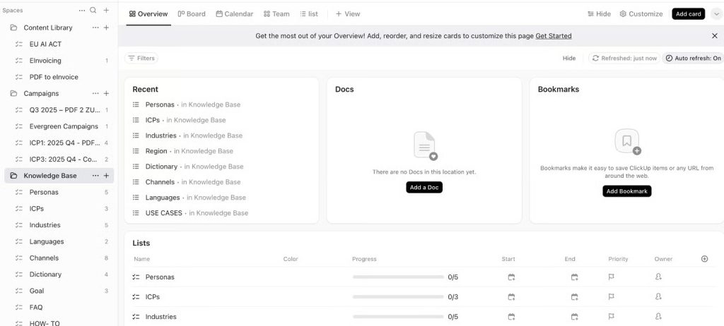This screenshot has width=724, height=326.
Task: Toggle Auto refresh On setting
Action: click(693, 59)
